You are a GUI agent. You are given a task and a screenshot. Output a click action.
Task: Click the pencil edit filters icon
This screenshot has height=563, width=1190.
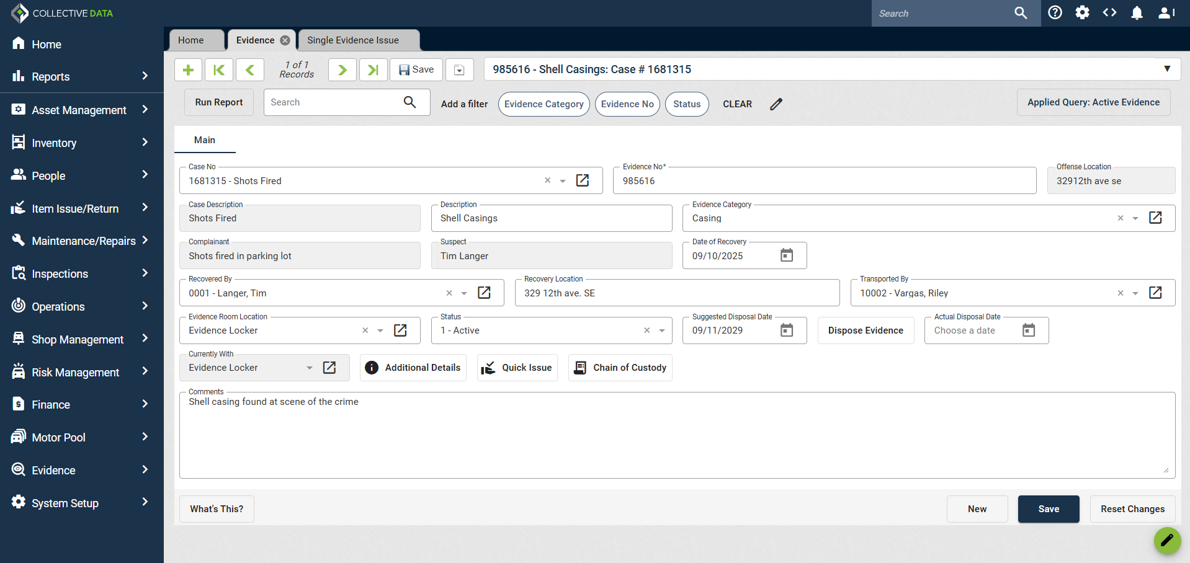pos(776,104)
